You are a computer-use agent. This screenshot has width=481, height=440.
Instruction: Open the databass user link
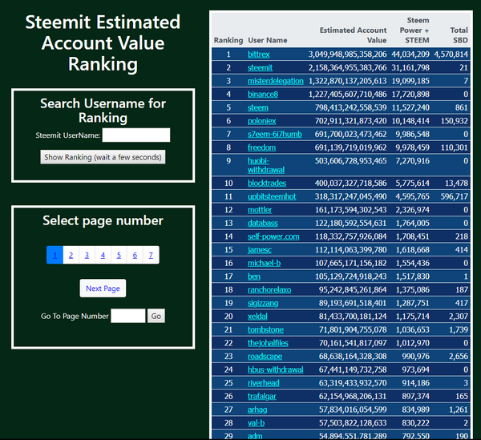coord(263,224)
